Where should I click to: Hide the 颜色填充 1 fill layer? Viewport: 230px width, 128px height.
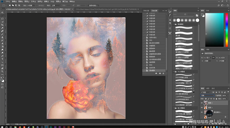[x=202, y=112]
